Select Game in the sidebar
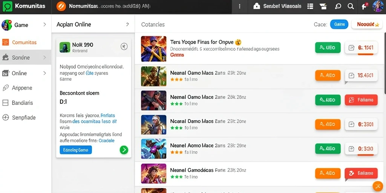Viewport: 386px width, 193px height. point(21,25)
